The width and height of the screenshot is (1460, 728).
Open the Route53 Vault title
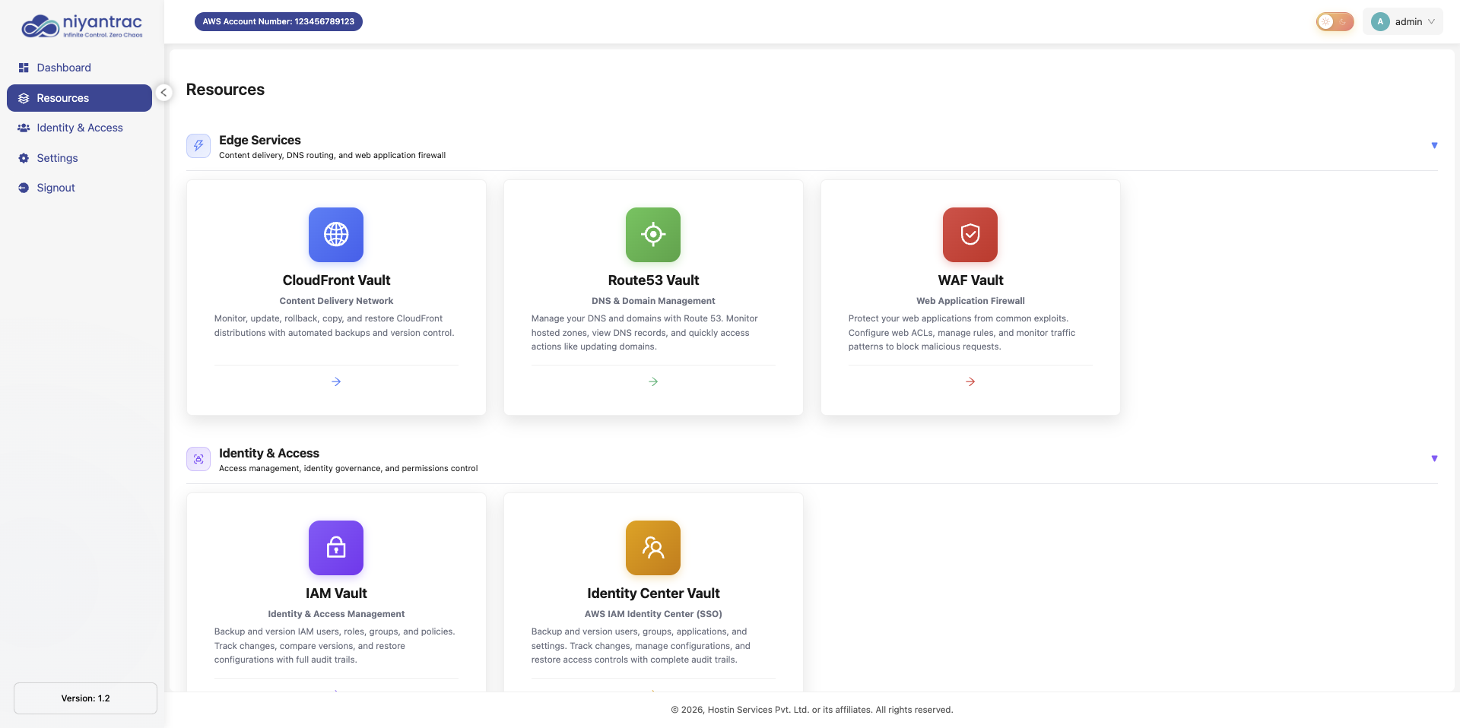pos(653,280)
